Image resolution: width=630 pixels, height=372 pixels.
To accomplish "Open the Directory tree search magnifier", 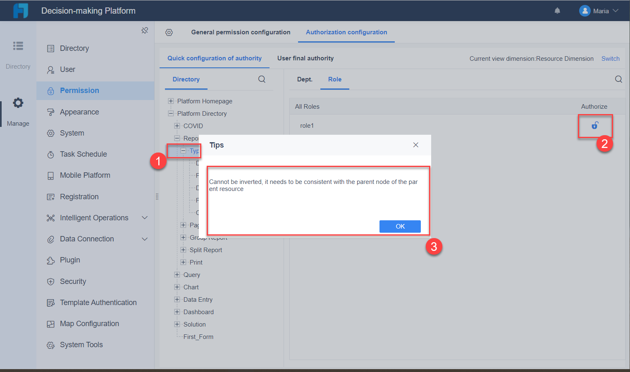I will pos(262,79).
